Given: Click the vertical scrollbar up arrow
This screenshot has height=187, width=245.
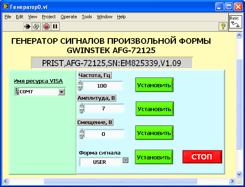Looking at the screenshot, I should 239,35.
